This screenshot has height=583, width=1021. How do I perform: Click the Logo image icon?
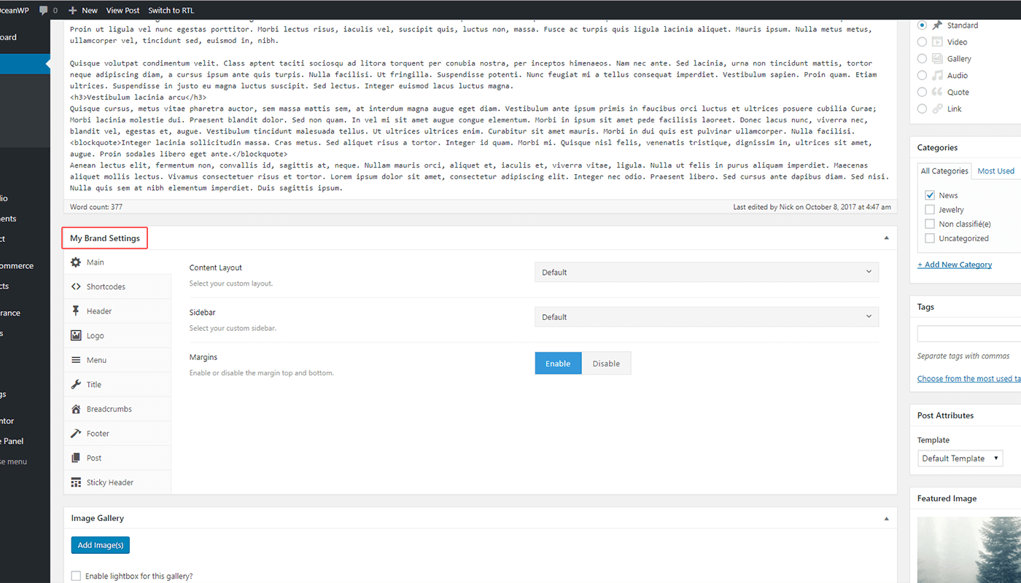(76, 336)
